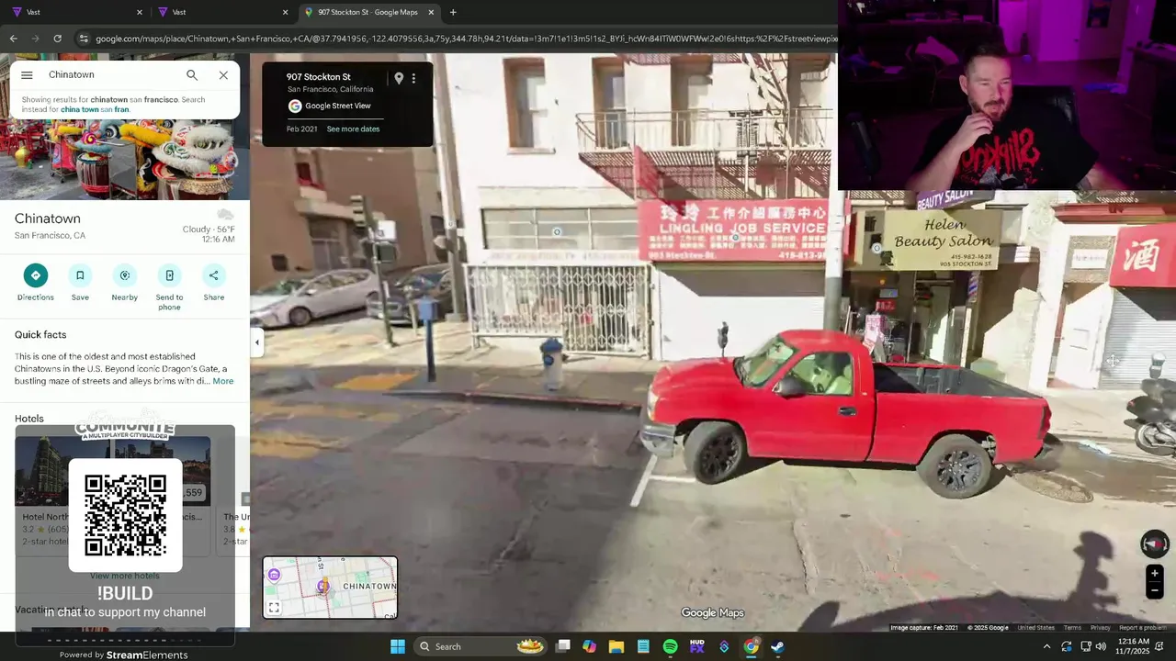This screenshot has height=661, width=1176.
Task: Click the taskbar clock showing 12:16 AM
Action: click(1134, 646)
